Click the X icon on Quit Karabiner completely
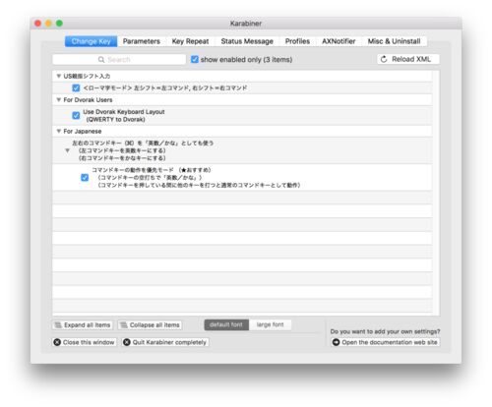This screenshot has height=407, width=492. [x=127, y=342]
